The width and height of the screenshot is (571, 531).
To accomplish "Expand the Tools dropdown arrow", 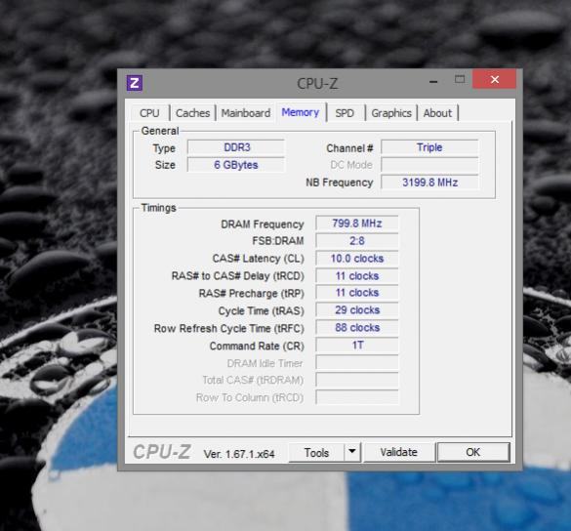I will tap(351, 452).
